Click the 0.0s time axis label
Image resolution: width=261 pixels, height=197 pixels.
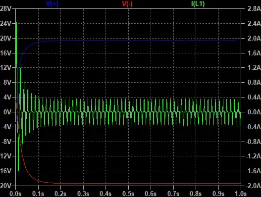coord(15,194)
